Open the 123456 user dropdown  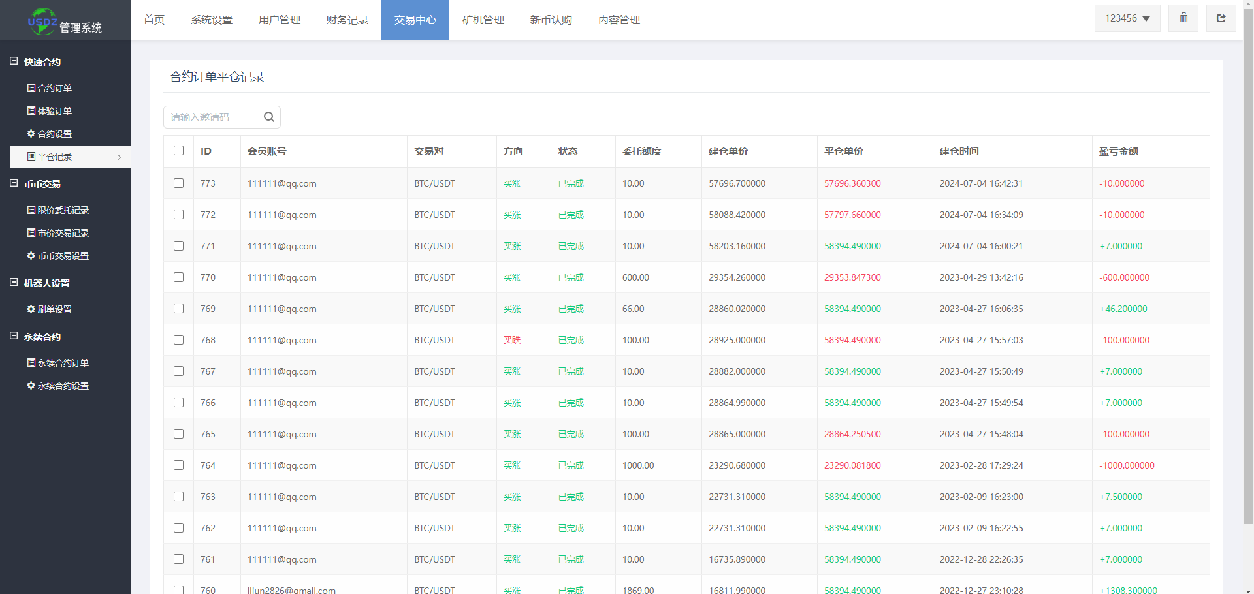click(x=1127, y=18)
